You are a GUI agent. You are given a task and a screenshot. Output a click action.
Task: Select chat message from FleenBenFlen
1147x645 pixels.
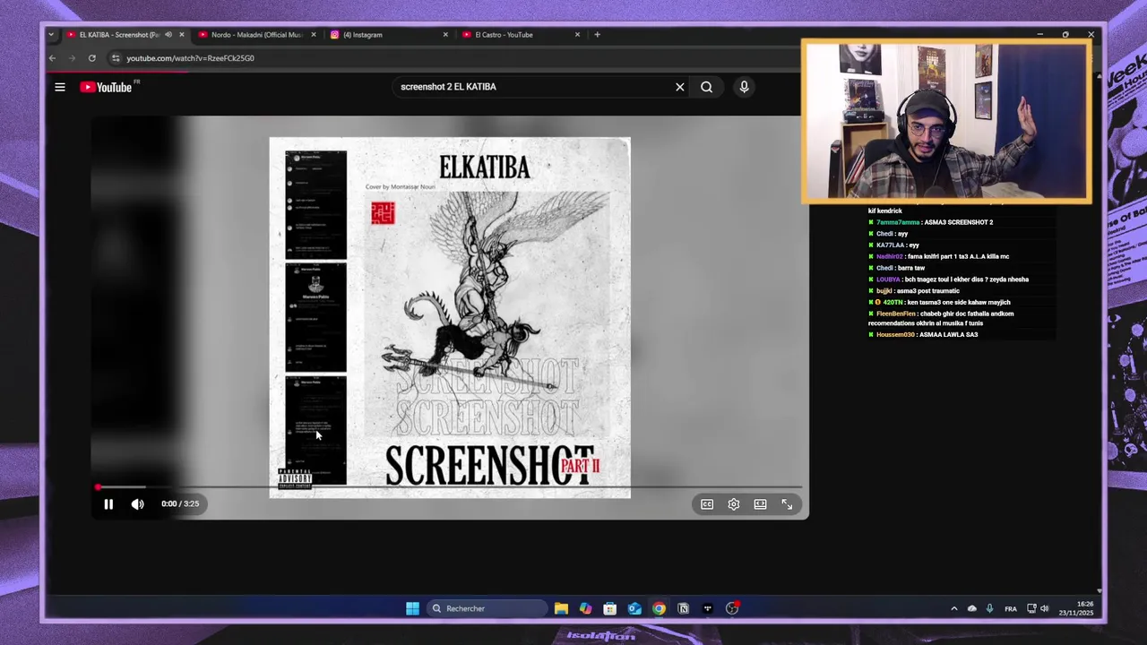(x=941, y=319)
